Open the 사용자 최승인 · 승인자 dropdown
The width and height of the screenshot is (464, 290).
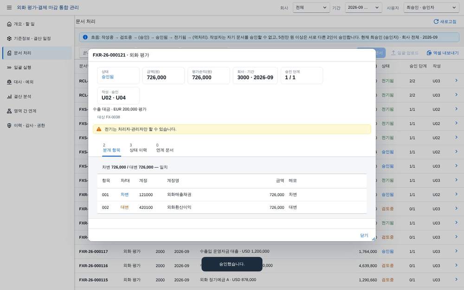click(432, 7)
